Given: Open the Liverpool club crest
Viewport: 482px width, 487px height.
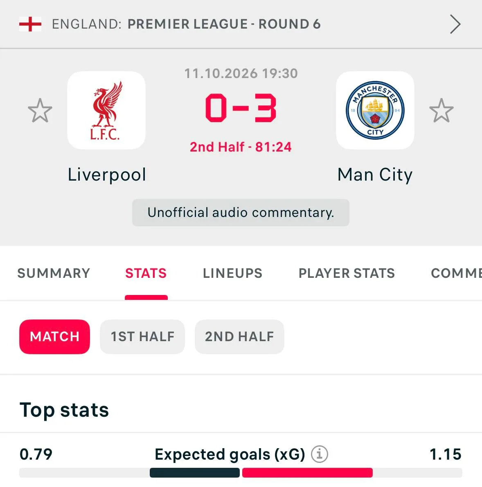Looking at the screenshot, I should coord(106,110).
